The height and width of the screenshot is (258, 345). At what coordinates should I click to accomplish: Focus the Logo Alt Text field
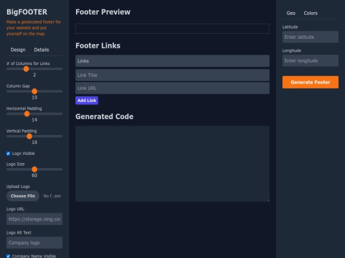point(34,243)
